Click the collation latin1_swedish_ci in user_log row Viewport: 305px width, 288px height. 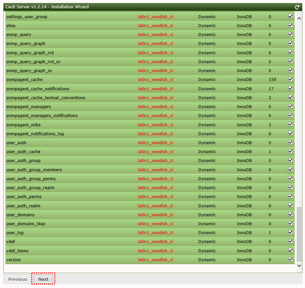tap(155, 233)
